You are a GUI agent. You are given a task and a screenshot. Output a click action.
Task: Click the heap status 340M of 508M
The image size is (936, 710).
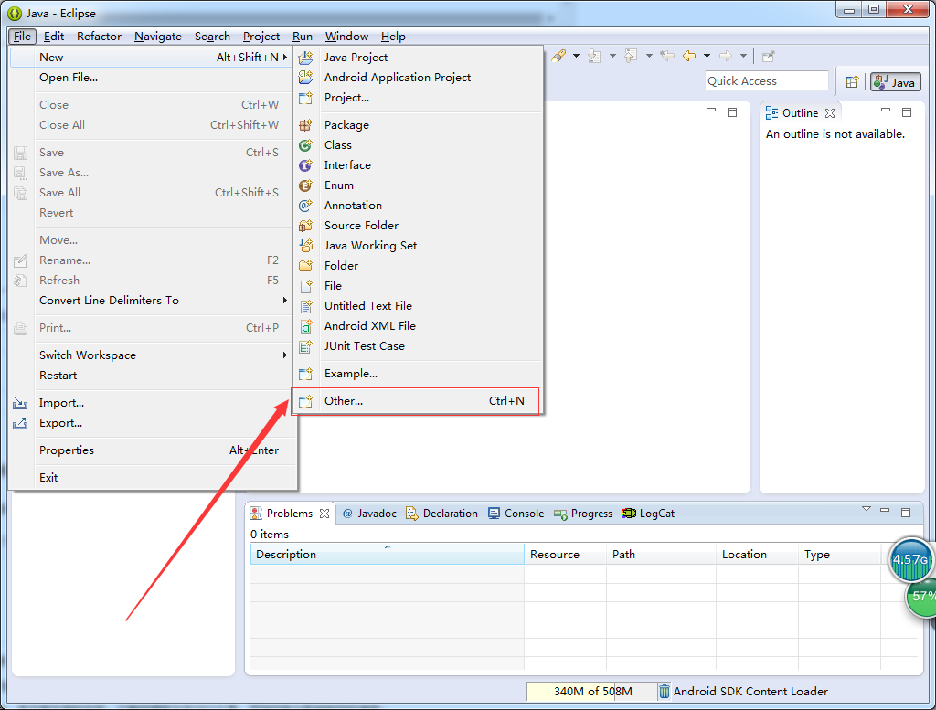click(591, 692)
